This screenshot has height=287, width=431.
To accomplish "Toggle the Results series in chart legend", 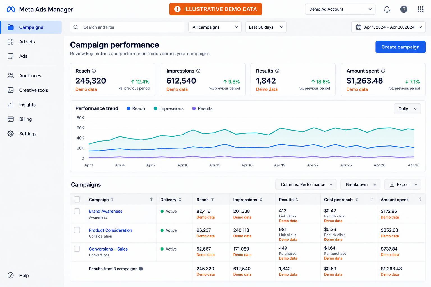I will coord(202,108).
